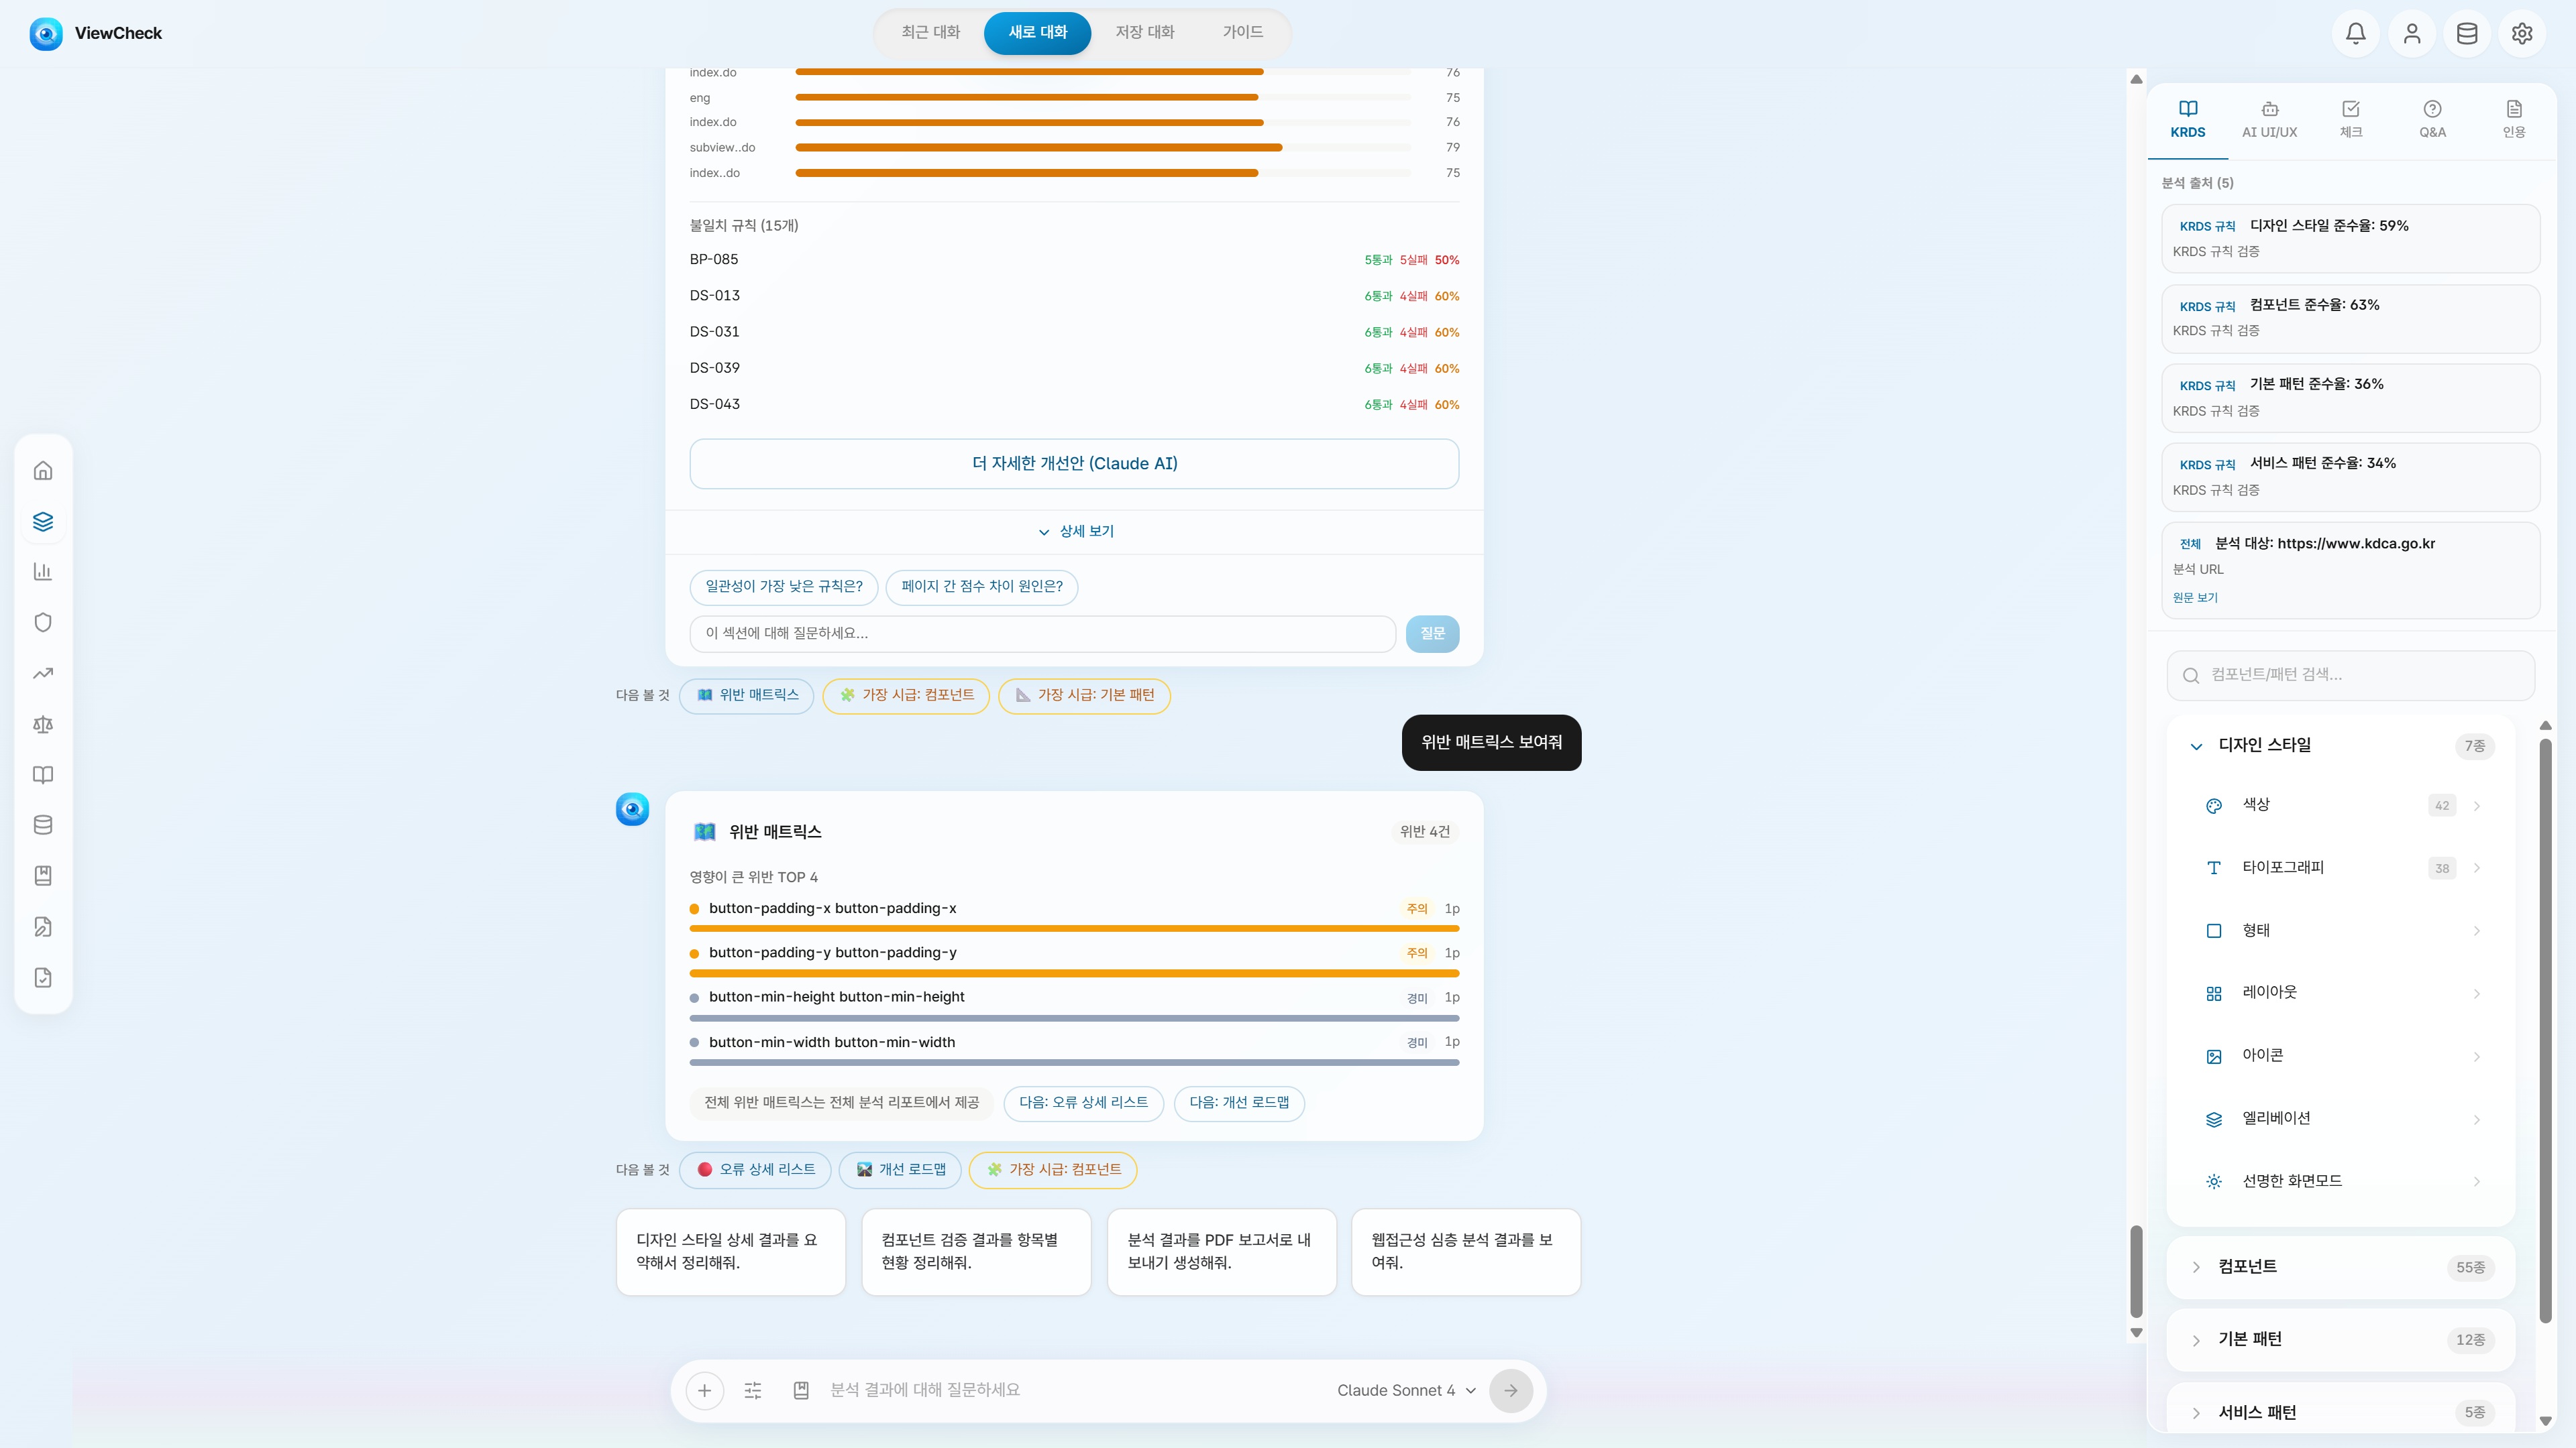Viewport: 2576px width, 1448px height.
Task: Select the KRDS panel tab
Action: [x=2188, y=120]
